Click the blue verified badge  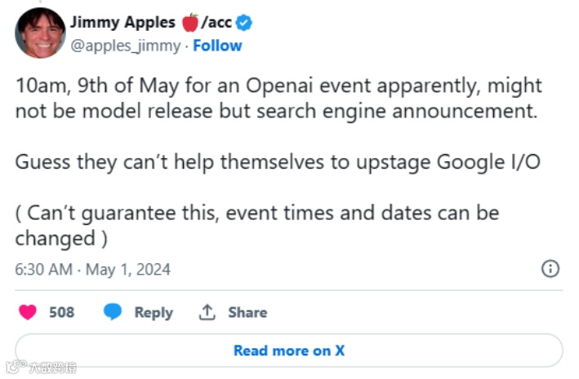tap(244, 23)
